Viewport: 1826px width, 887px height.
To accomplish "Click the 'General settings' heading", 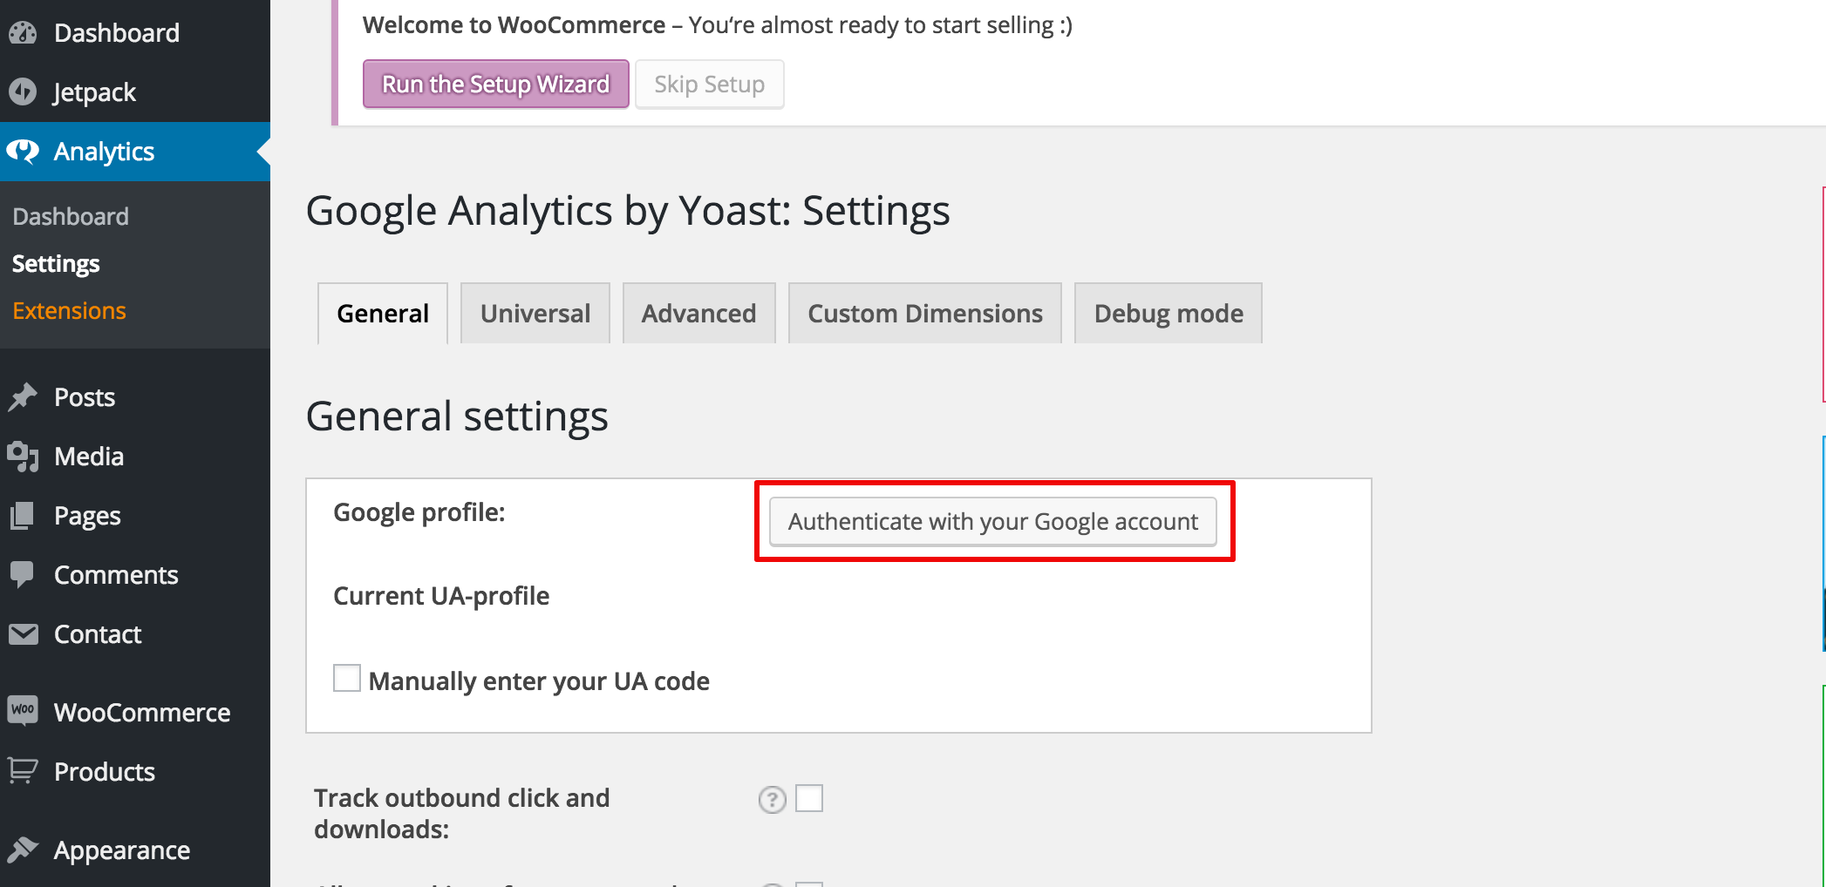I will [x=457, y=416].
